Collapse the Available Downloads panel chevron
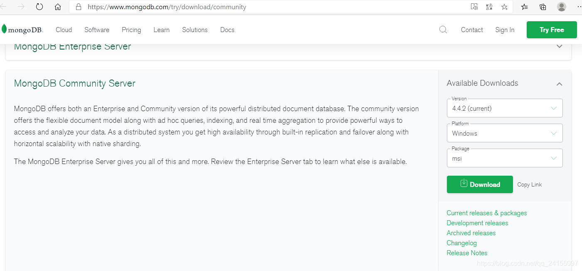The width and height of the screenshot is (582, 271). [x=560, y=84]
